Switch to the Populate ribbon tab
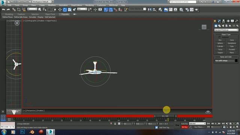 click(x=65, y=14)
